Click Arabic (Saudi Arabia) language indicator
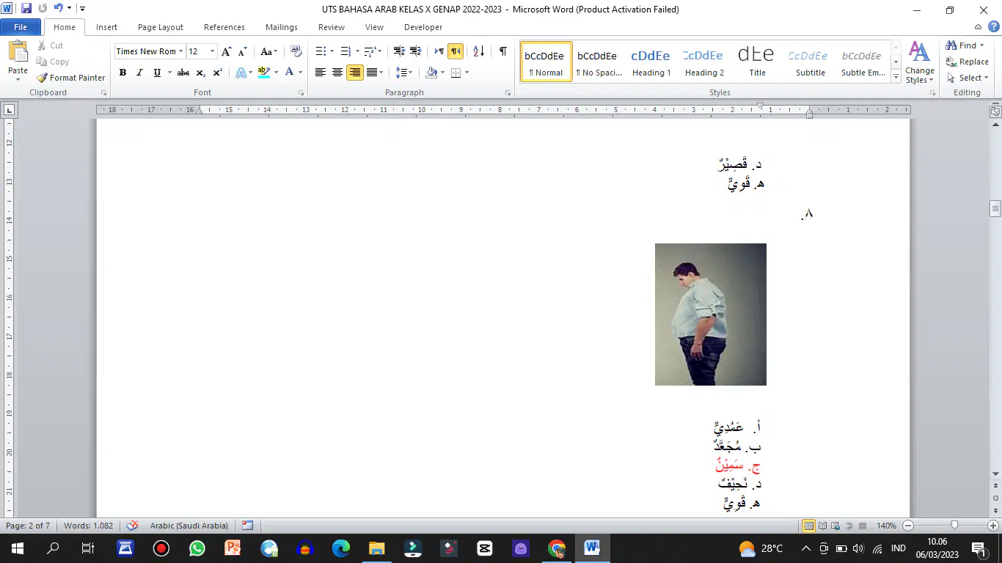This screenshot has width=1002, height=563. click(189, 526)
